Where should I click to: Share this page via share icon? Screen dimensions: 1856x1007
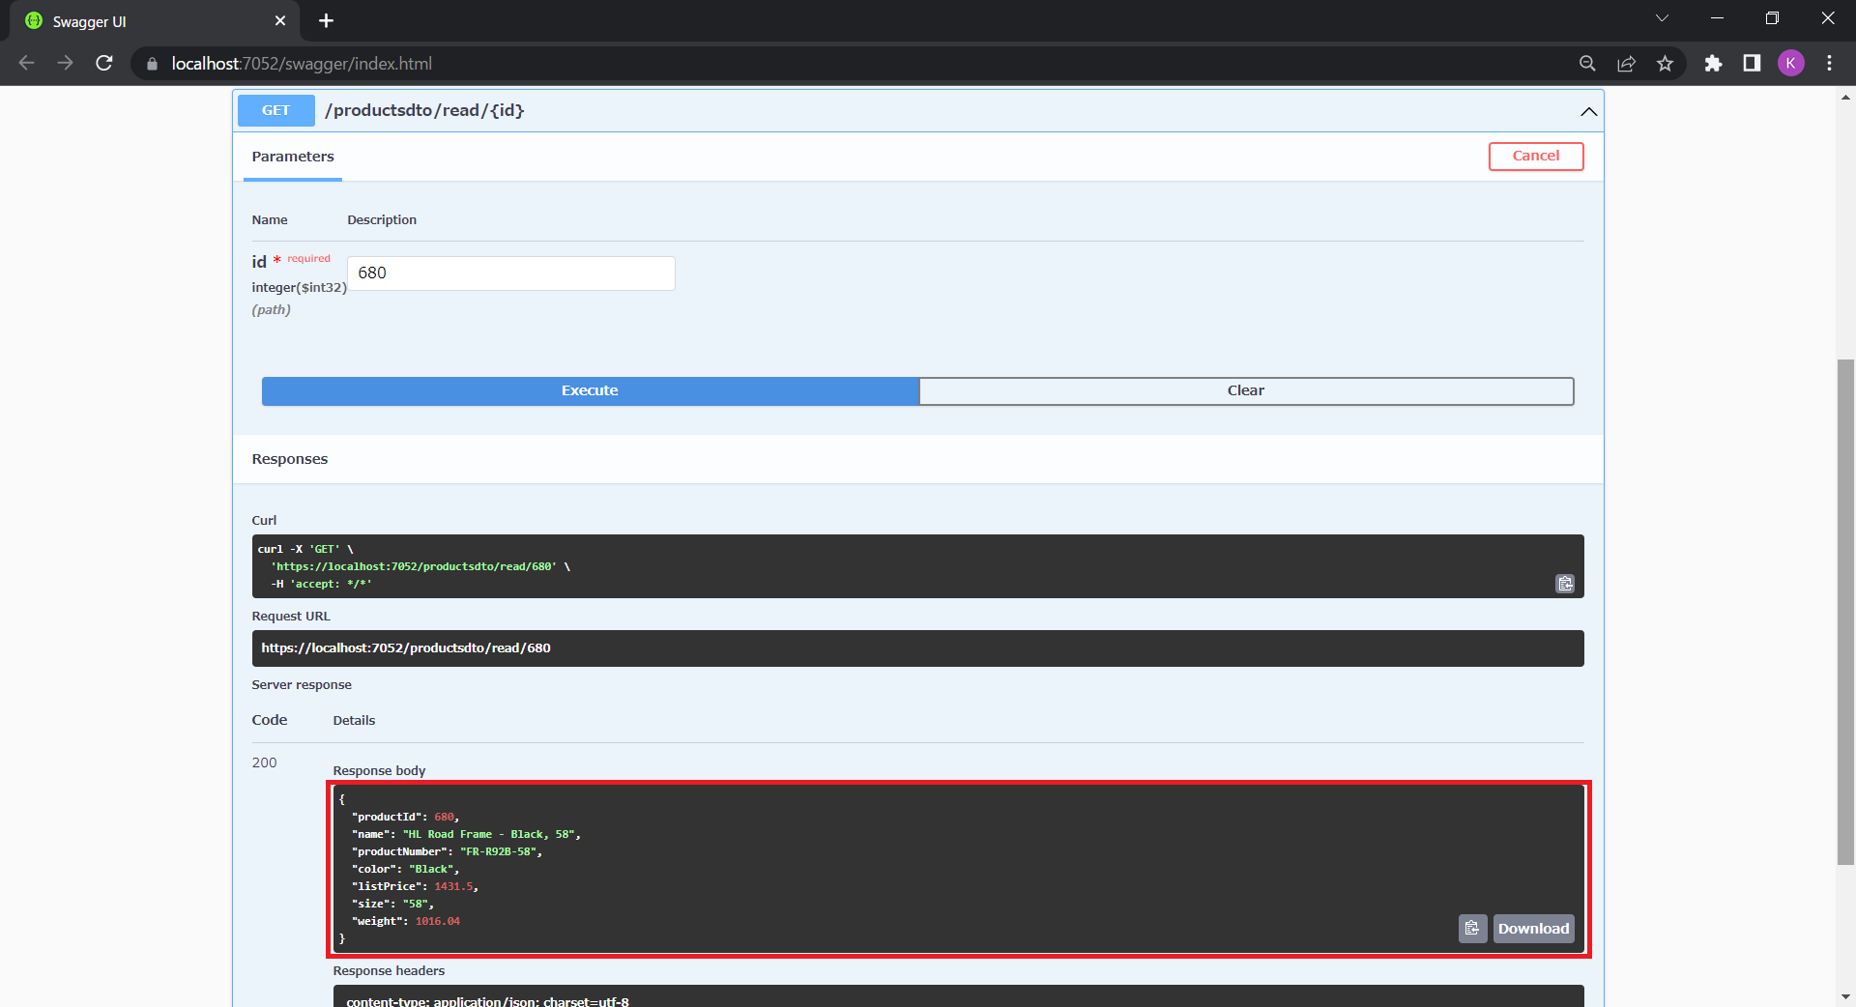[1626, 64]
